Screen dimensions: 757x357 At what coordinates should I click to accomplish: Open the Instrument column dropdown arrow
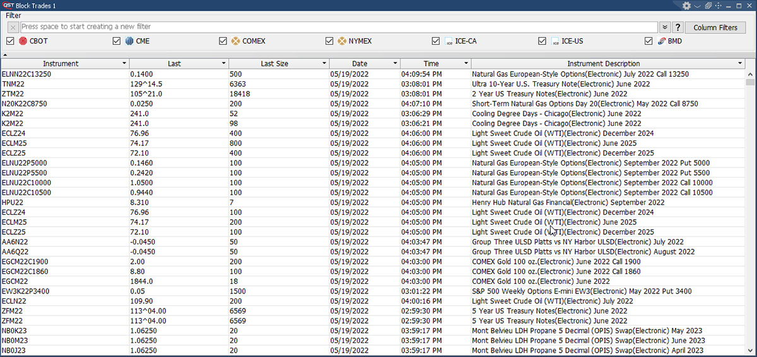point(124,64)
